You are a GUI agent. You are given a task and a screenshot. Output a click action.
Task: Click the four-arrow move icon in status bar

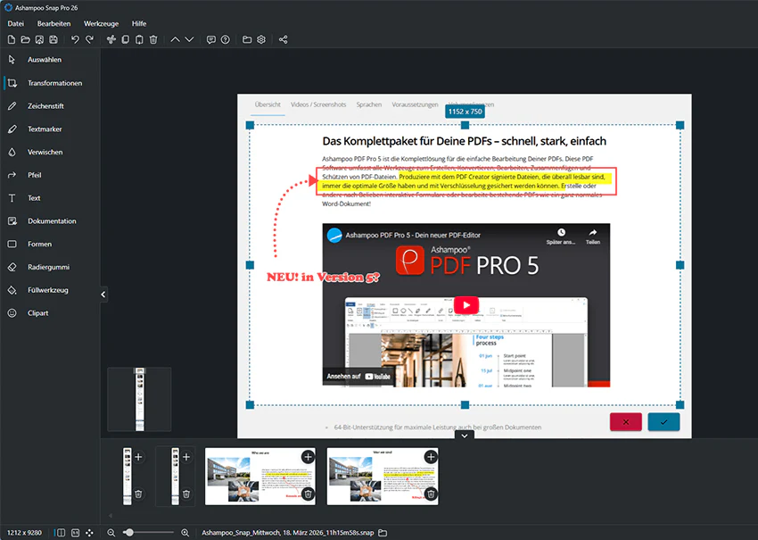[89, 532]
